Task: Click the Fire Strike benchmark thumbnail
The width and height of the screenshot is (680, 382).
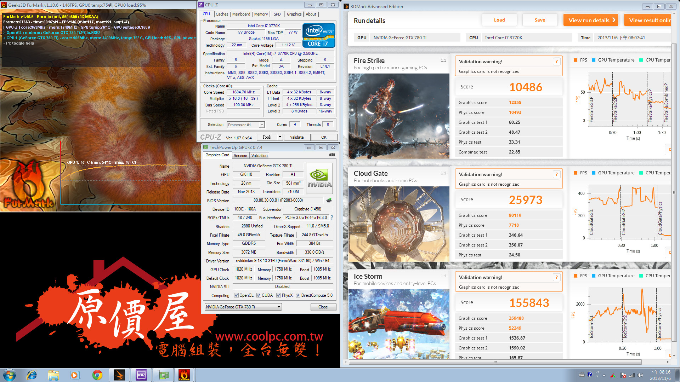Action: click(399, 116)
